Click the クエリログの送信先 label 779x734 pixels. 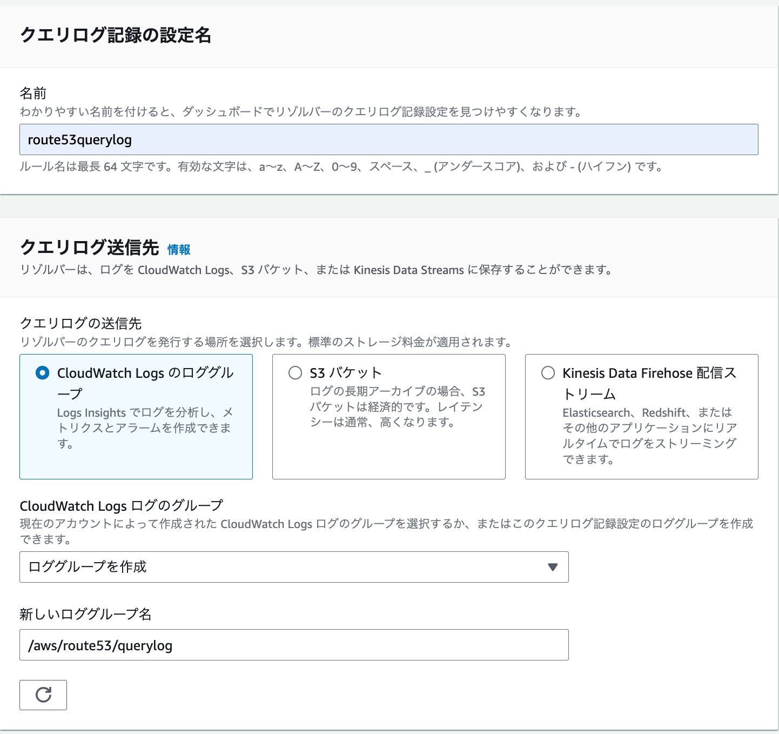80,323
